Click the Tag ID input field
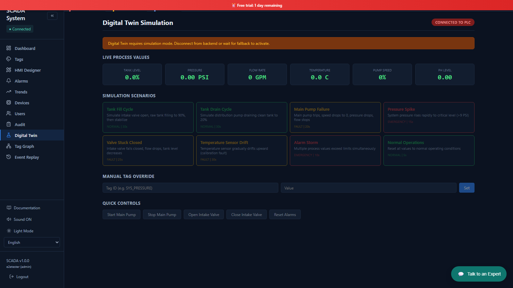The image size is (513, 288). [190, 188]
